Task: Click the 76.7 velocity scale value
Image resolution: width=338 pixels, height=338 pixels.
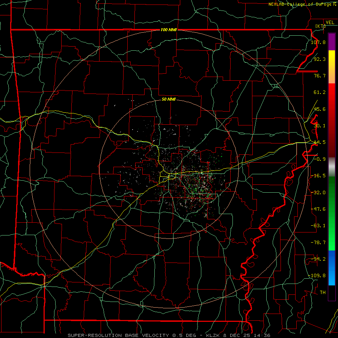Action: pos(320,75)
